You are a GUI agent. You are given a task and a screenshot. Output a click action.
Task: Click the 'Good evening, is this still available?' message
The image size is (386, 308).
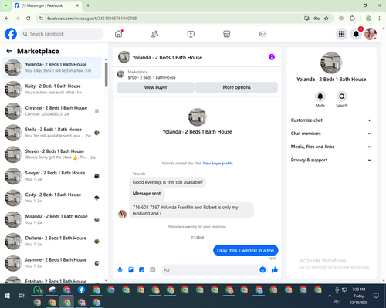point(168,182)
